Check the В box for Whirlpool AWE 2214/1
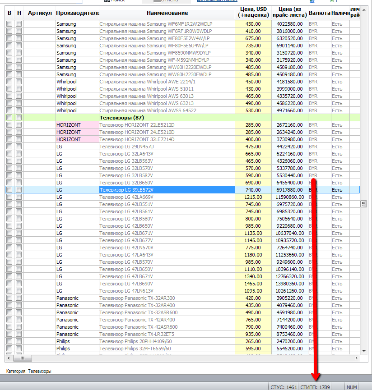 tap(9, 82)
